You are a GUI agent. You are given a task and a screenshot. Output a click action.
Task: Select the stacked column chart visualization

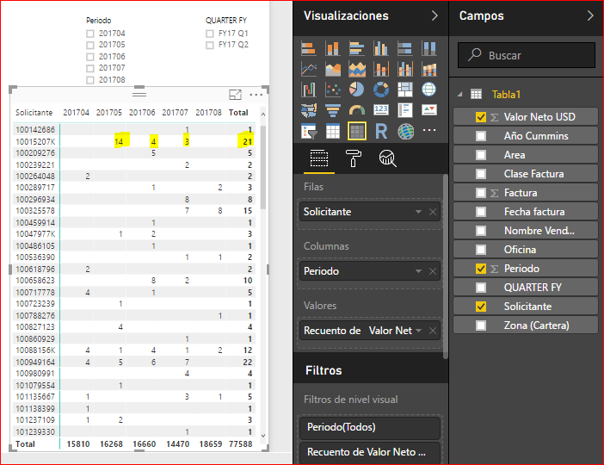tap(332, 49)
